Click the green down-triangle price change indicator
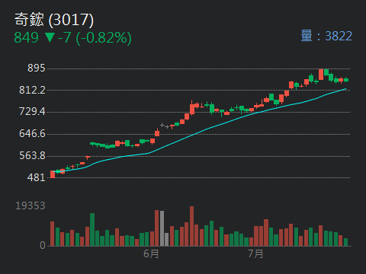The height and width of the screenshot is (274, 366). pyautogui.click(x=50, y=37)
